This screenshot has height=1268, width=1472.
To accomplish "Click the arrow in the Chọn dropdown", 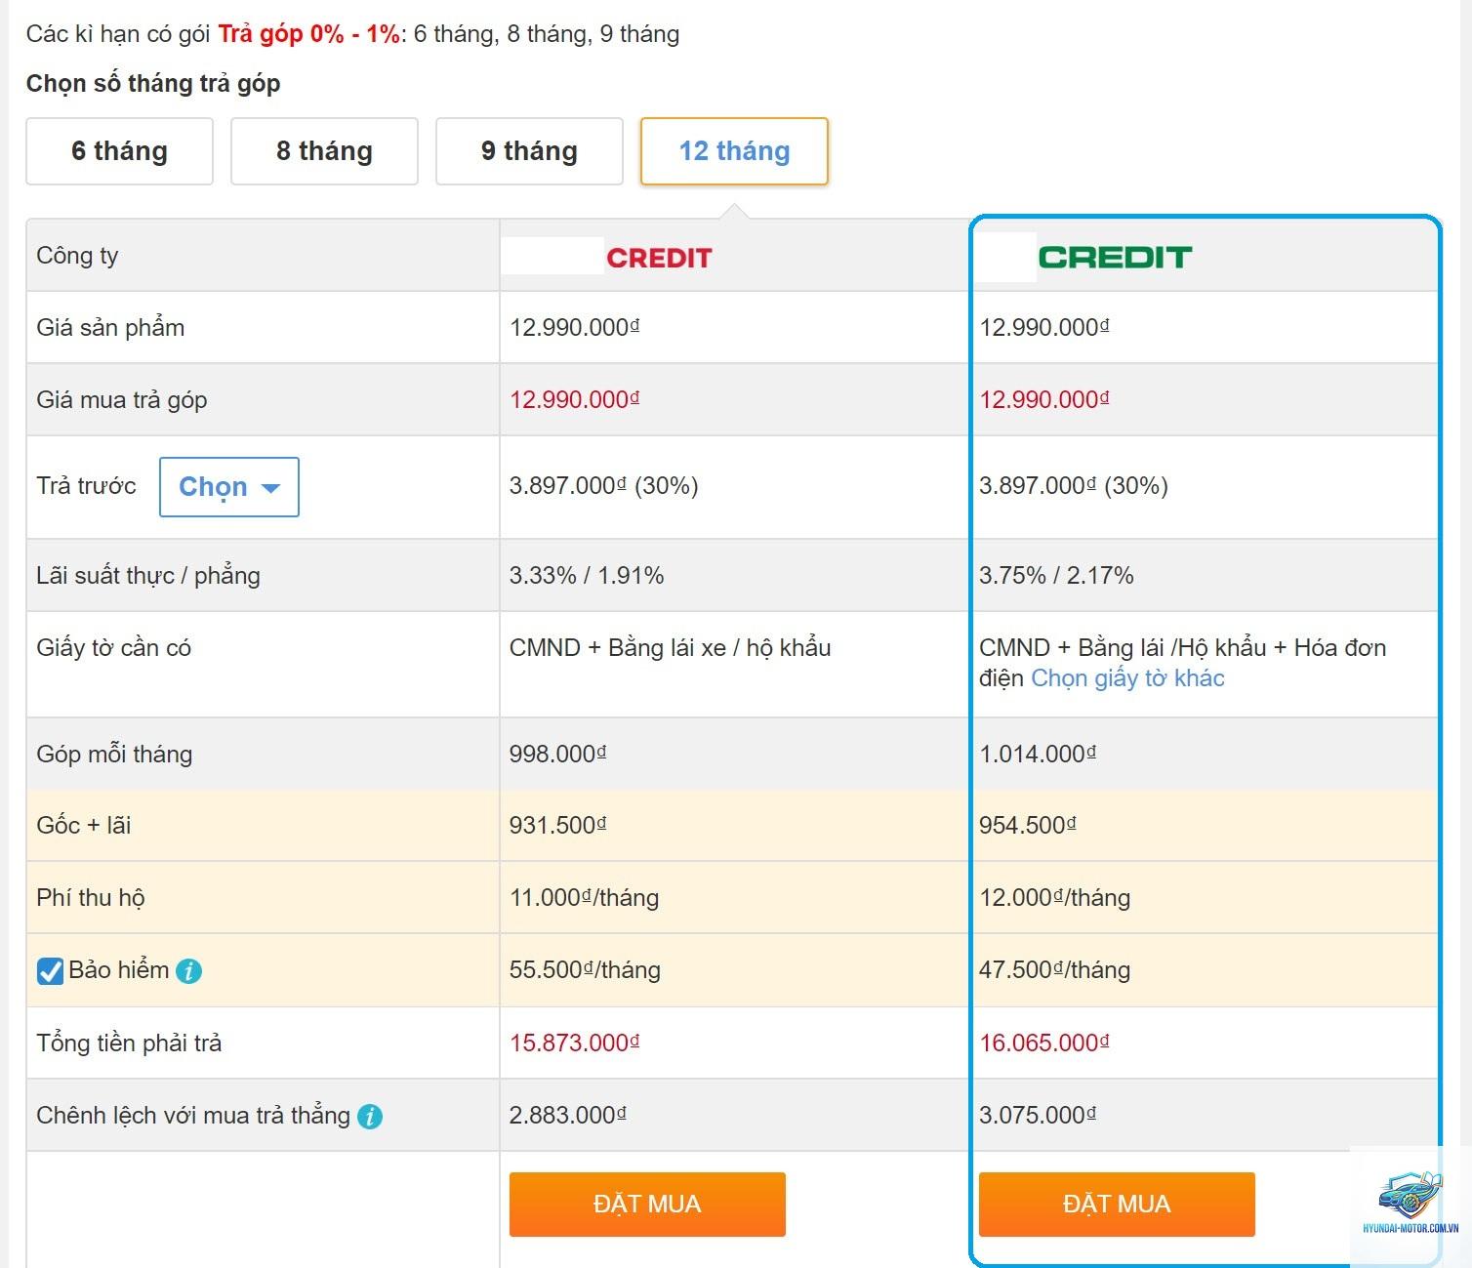I will point(271,488).
